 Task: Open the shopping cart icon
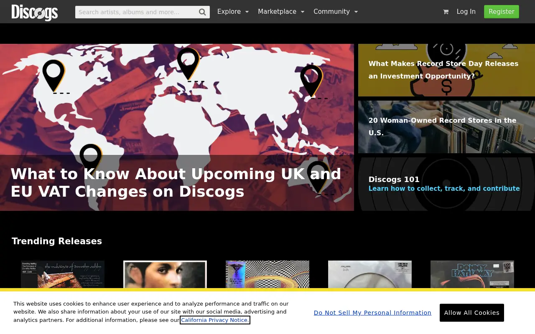[446, 12]
